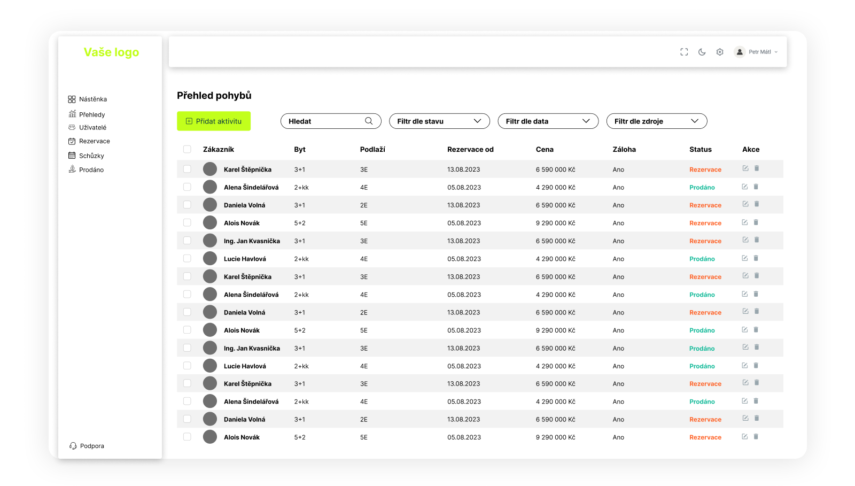
Task: Sort by Byt column header
Action: click(300, 150)
